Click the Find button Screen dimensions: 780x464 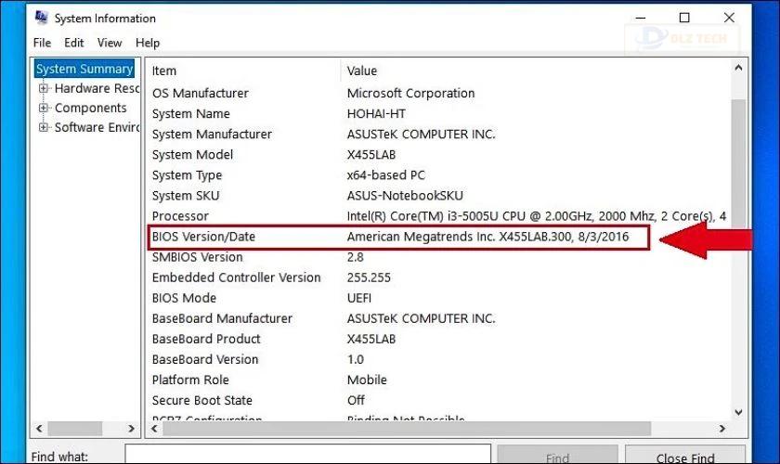557,456
